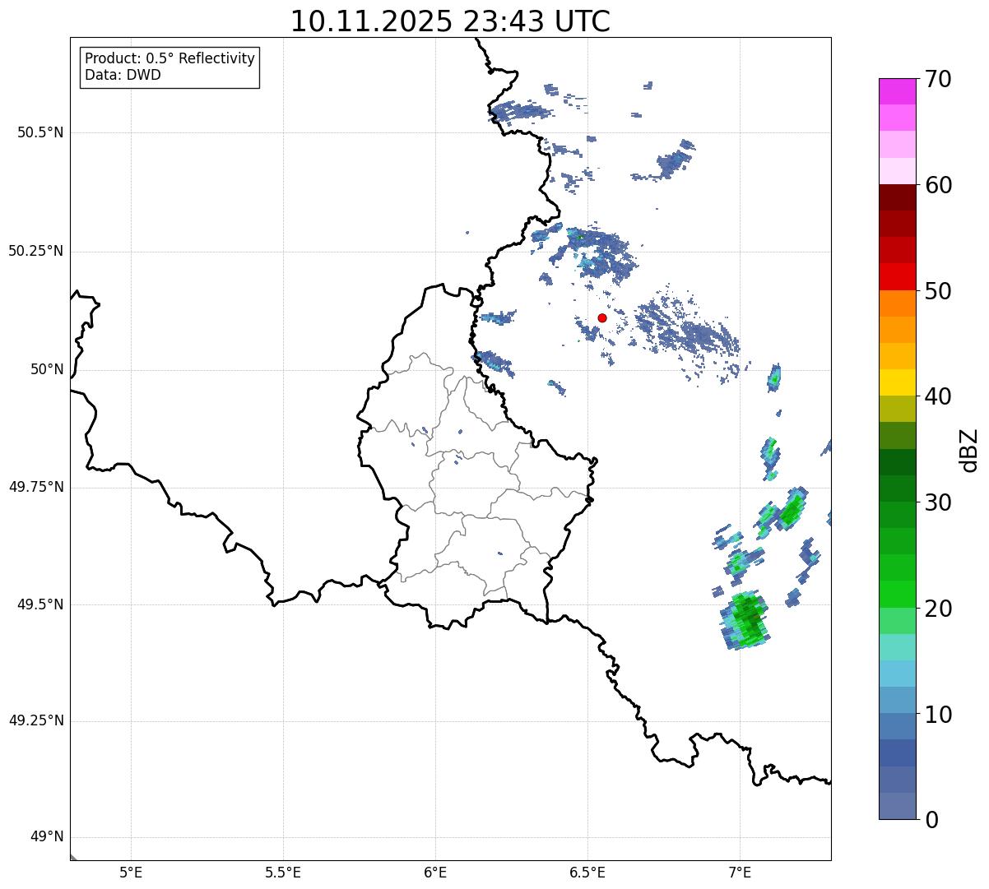Viewport: 989px width, 889px height.
Task: Click the blue echo cluster near 50.25°N 6.5°E
Action: click(598, 250)
